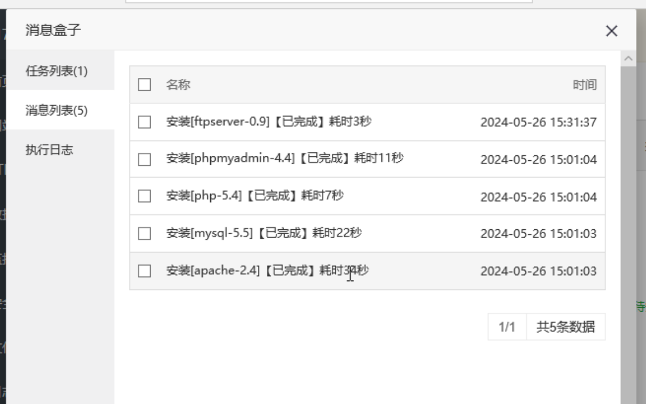Click the mysql-5.5 install message text
This screenshot has width=646, height=404.
point(264,233)
